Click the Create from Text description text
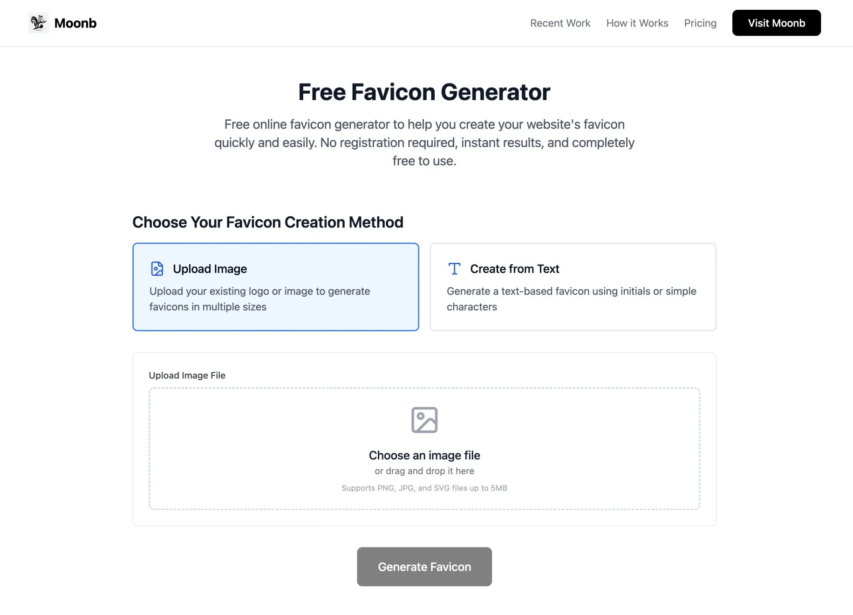Image resolution: width=853 pixels, height=615 pixels. (x=571, y=299)
